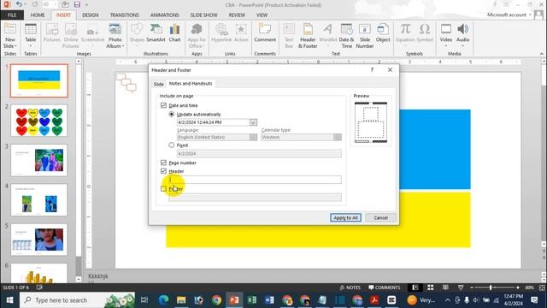Uncheck Date and time checkbox
Screen dimensions: 547x308
pos(163,105)
